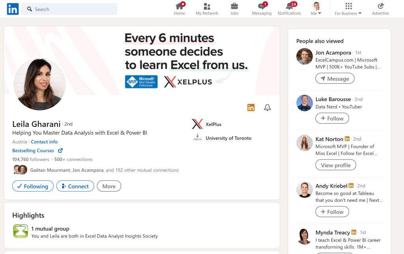The width and height of the screenshot is (404, 254).
Task: Open the Advertise nav item
Action: tap(380, 9)
